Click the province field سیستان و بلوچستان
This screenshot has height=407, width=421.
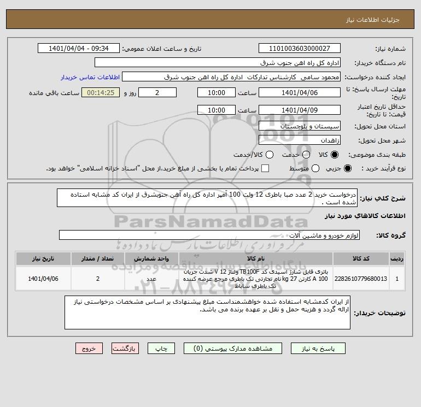pos(300,126)
